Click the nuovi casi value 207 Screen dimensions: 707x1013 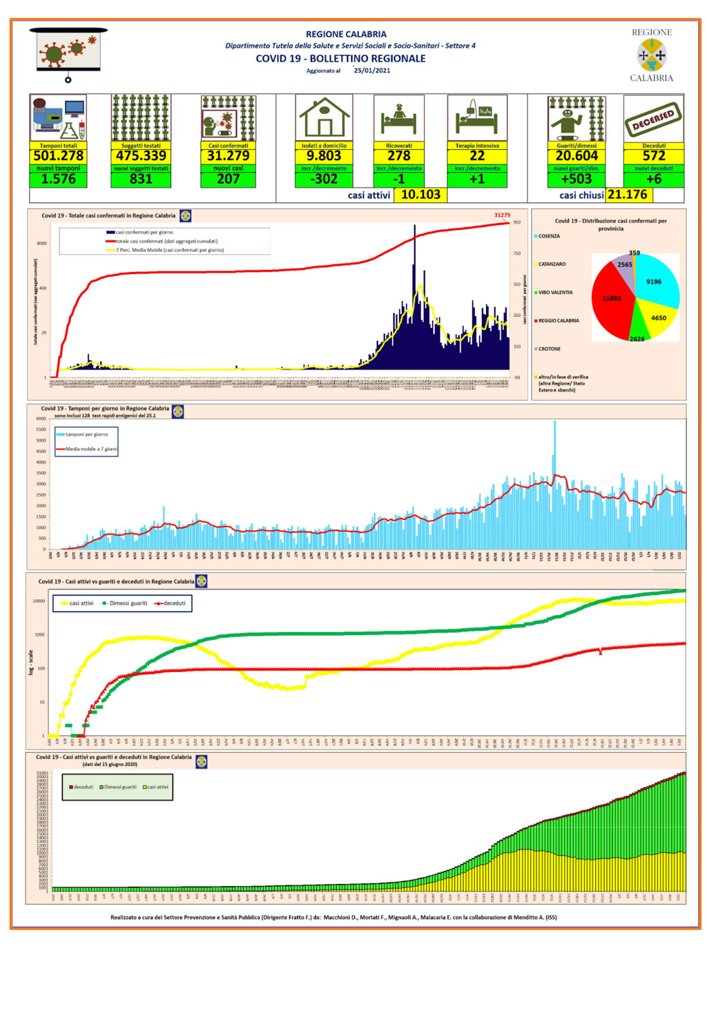pos(229,180)
